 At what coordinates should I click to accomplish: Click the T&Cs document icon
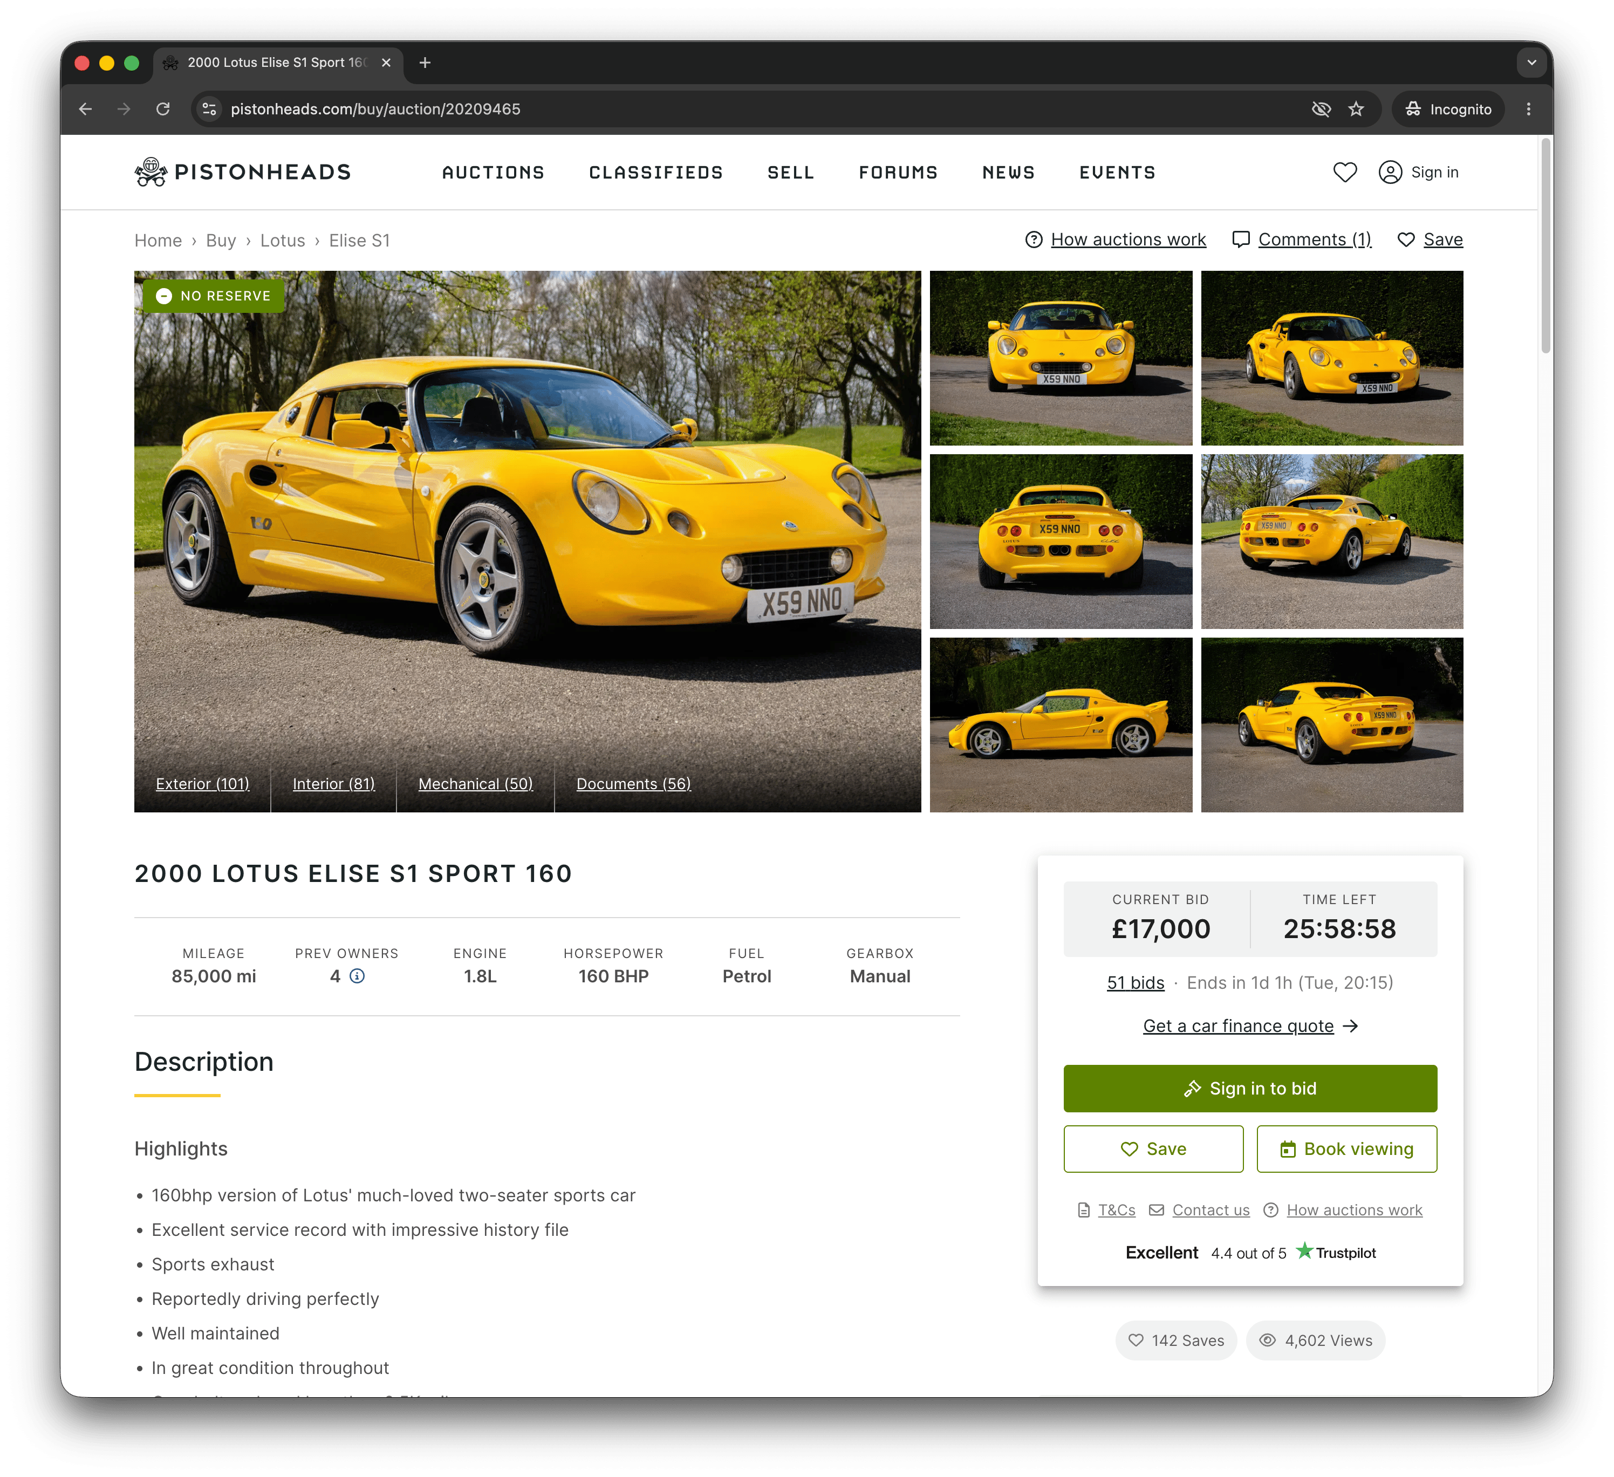1083,1209
